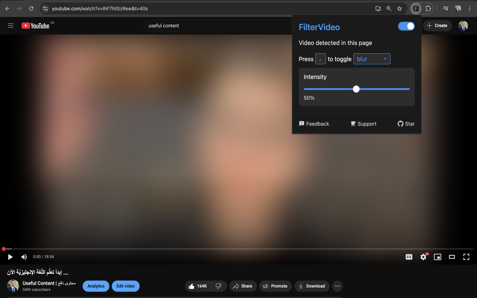
Task: Send Feedback from the FilterVideo panel
Action: pyautogui.click(x=314, y=124)
